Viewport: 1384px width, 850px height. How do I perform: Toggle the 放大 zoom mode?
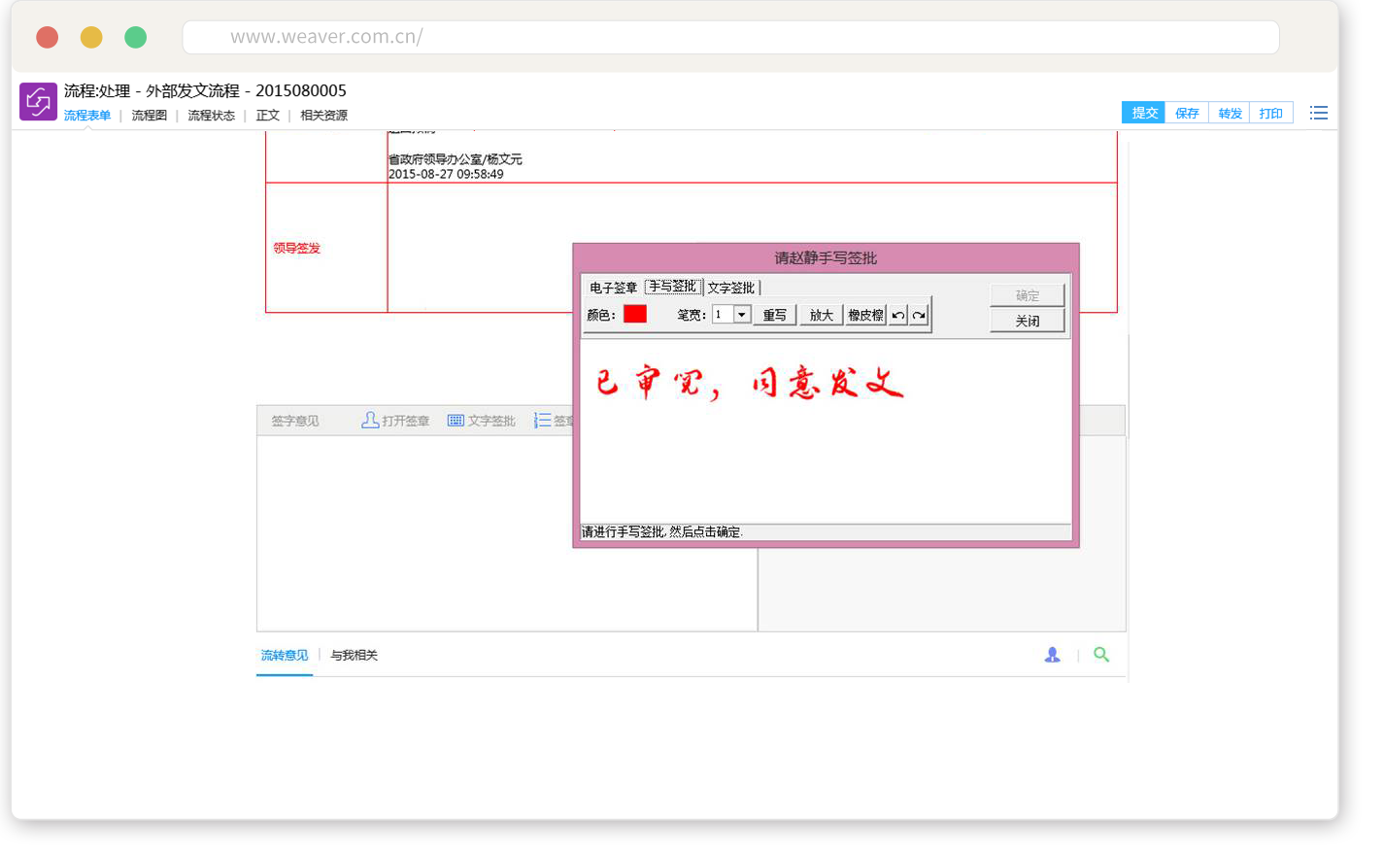click(821, 315)
